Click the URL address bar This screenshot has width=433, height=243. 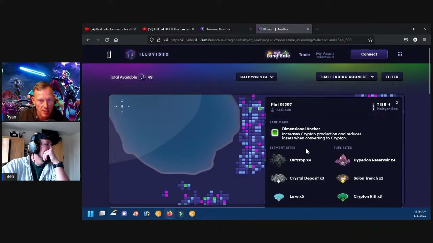click(x=260, y=40)
